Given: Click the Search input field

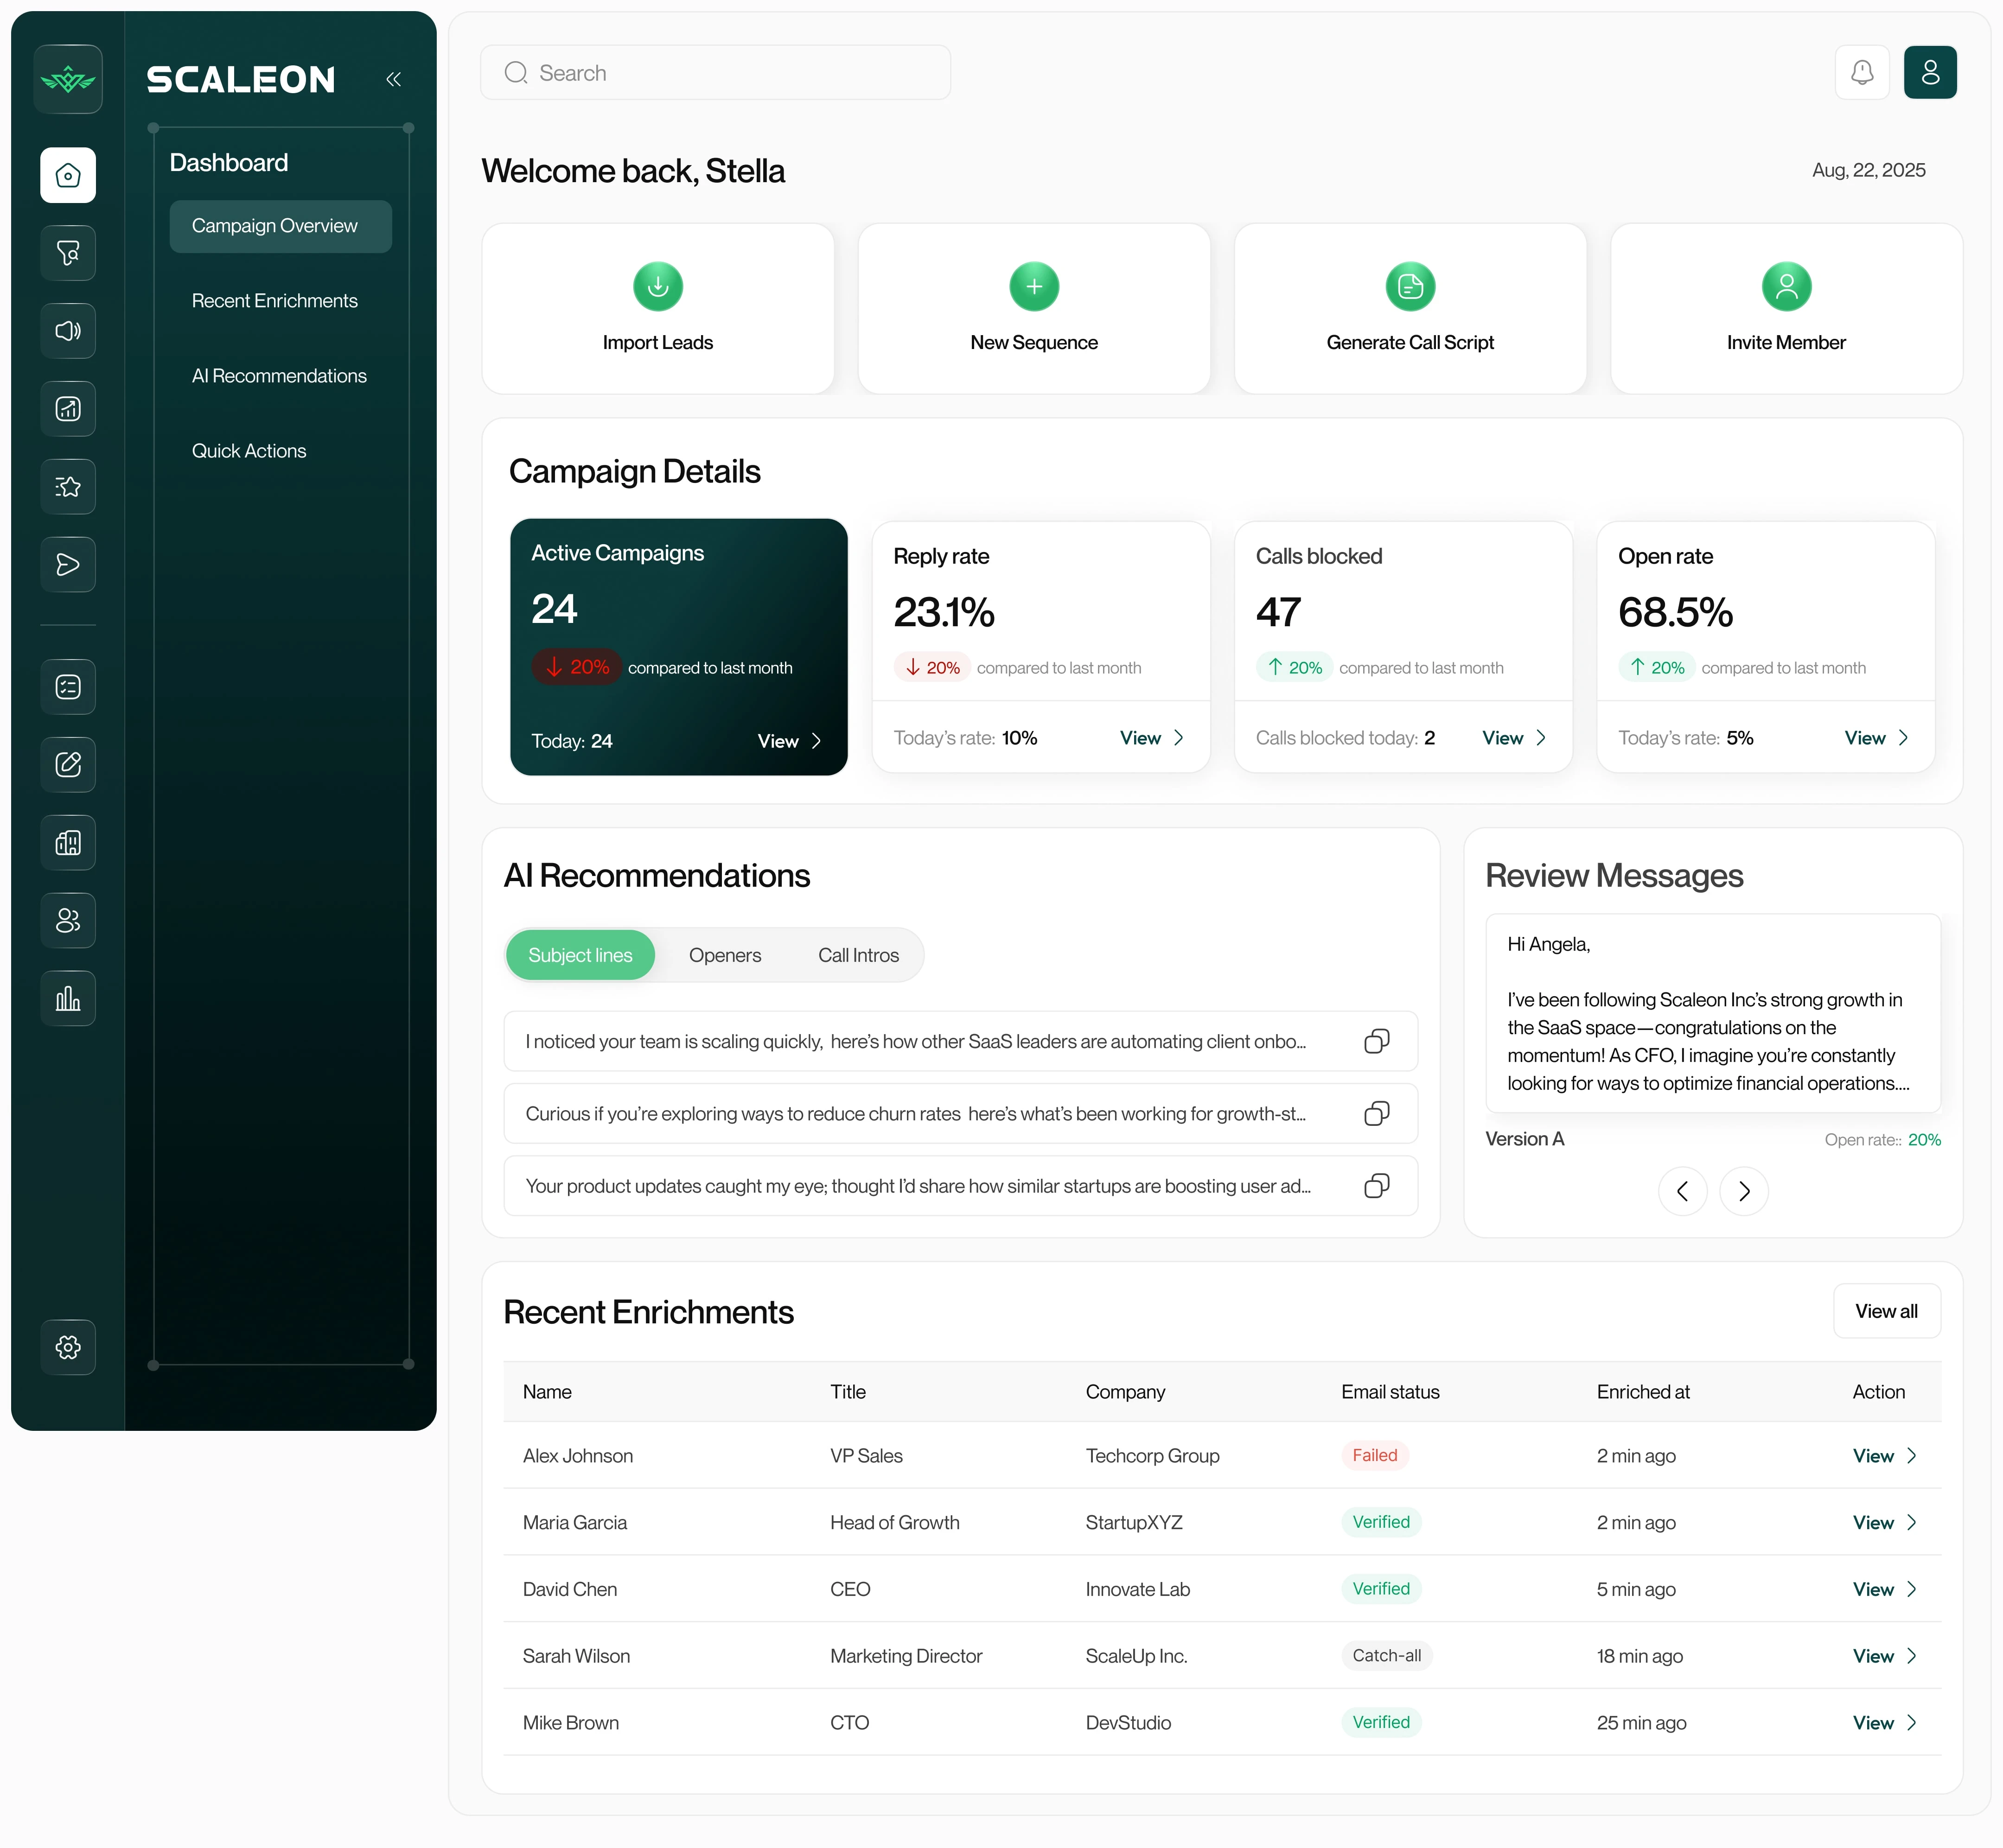Looking at the screenshot, I should click(714, 73).
